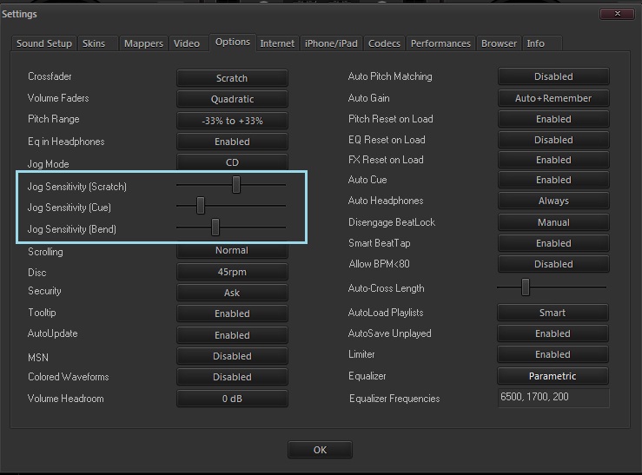Toggle the Tooltip setting

(x=232, y=313)
